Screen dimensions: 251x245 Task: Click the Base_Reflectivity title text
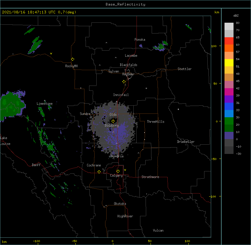point(125,4)
